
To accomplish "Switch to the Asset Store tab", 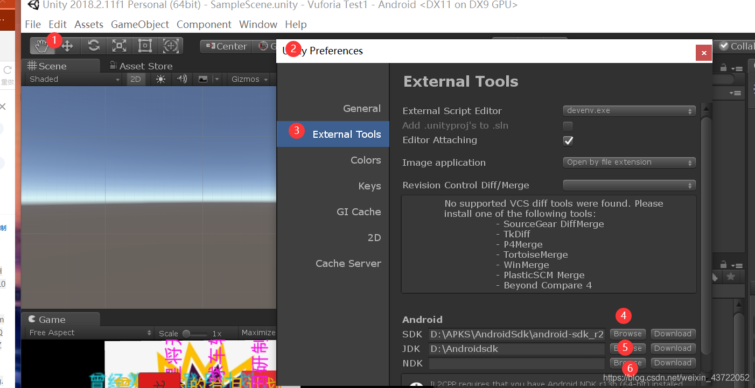I will click(x=141, y=66).
